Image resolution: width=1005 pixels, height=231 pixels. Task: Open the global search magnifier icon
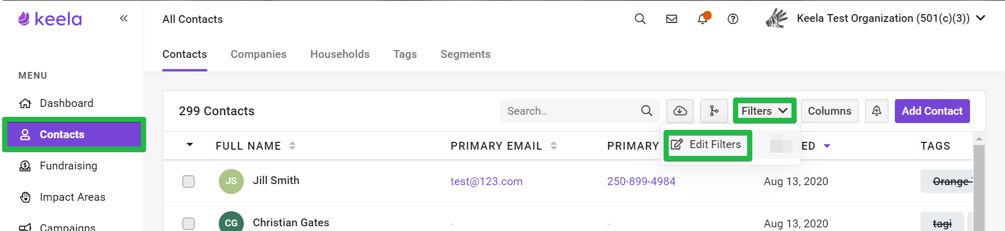pos(640,19)
